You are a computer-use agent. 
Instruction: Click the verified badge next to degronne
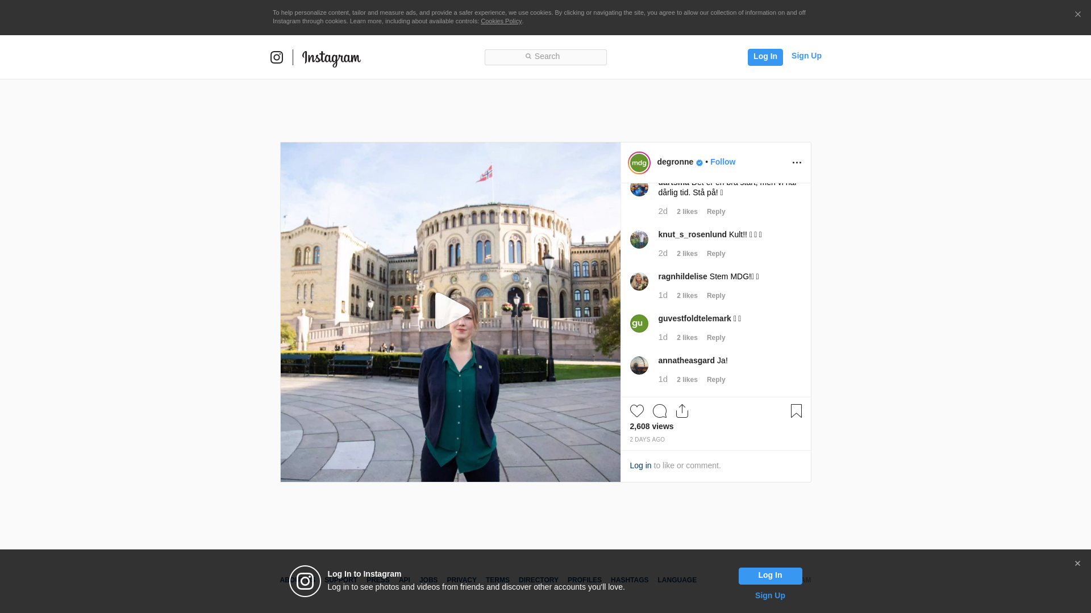click(x=699, y=163)
